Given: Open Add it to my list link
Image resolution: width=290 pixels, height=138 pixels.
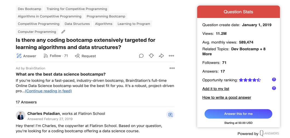Looking at the screenshot, I should pyautogui.click(x=216, y=89).
